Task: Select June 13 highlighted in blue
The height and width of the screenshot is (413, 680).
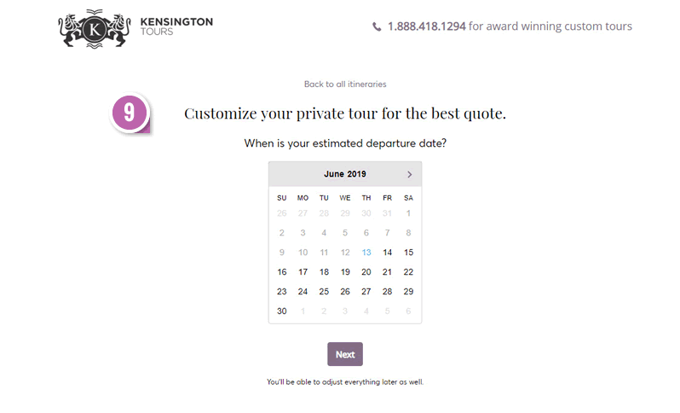Action: (x=366, y=253)
